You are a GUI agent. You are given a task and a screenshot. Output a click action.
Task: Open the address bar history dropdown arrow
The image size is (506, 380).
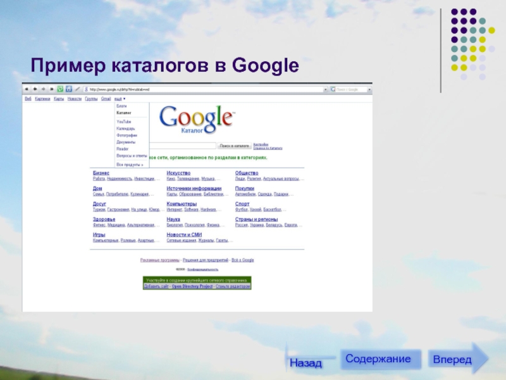(325, 89)
